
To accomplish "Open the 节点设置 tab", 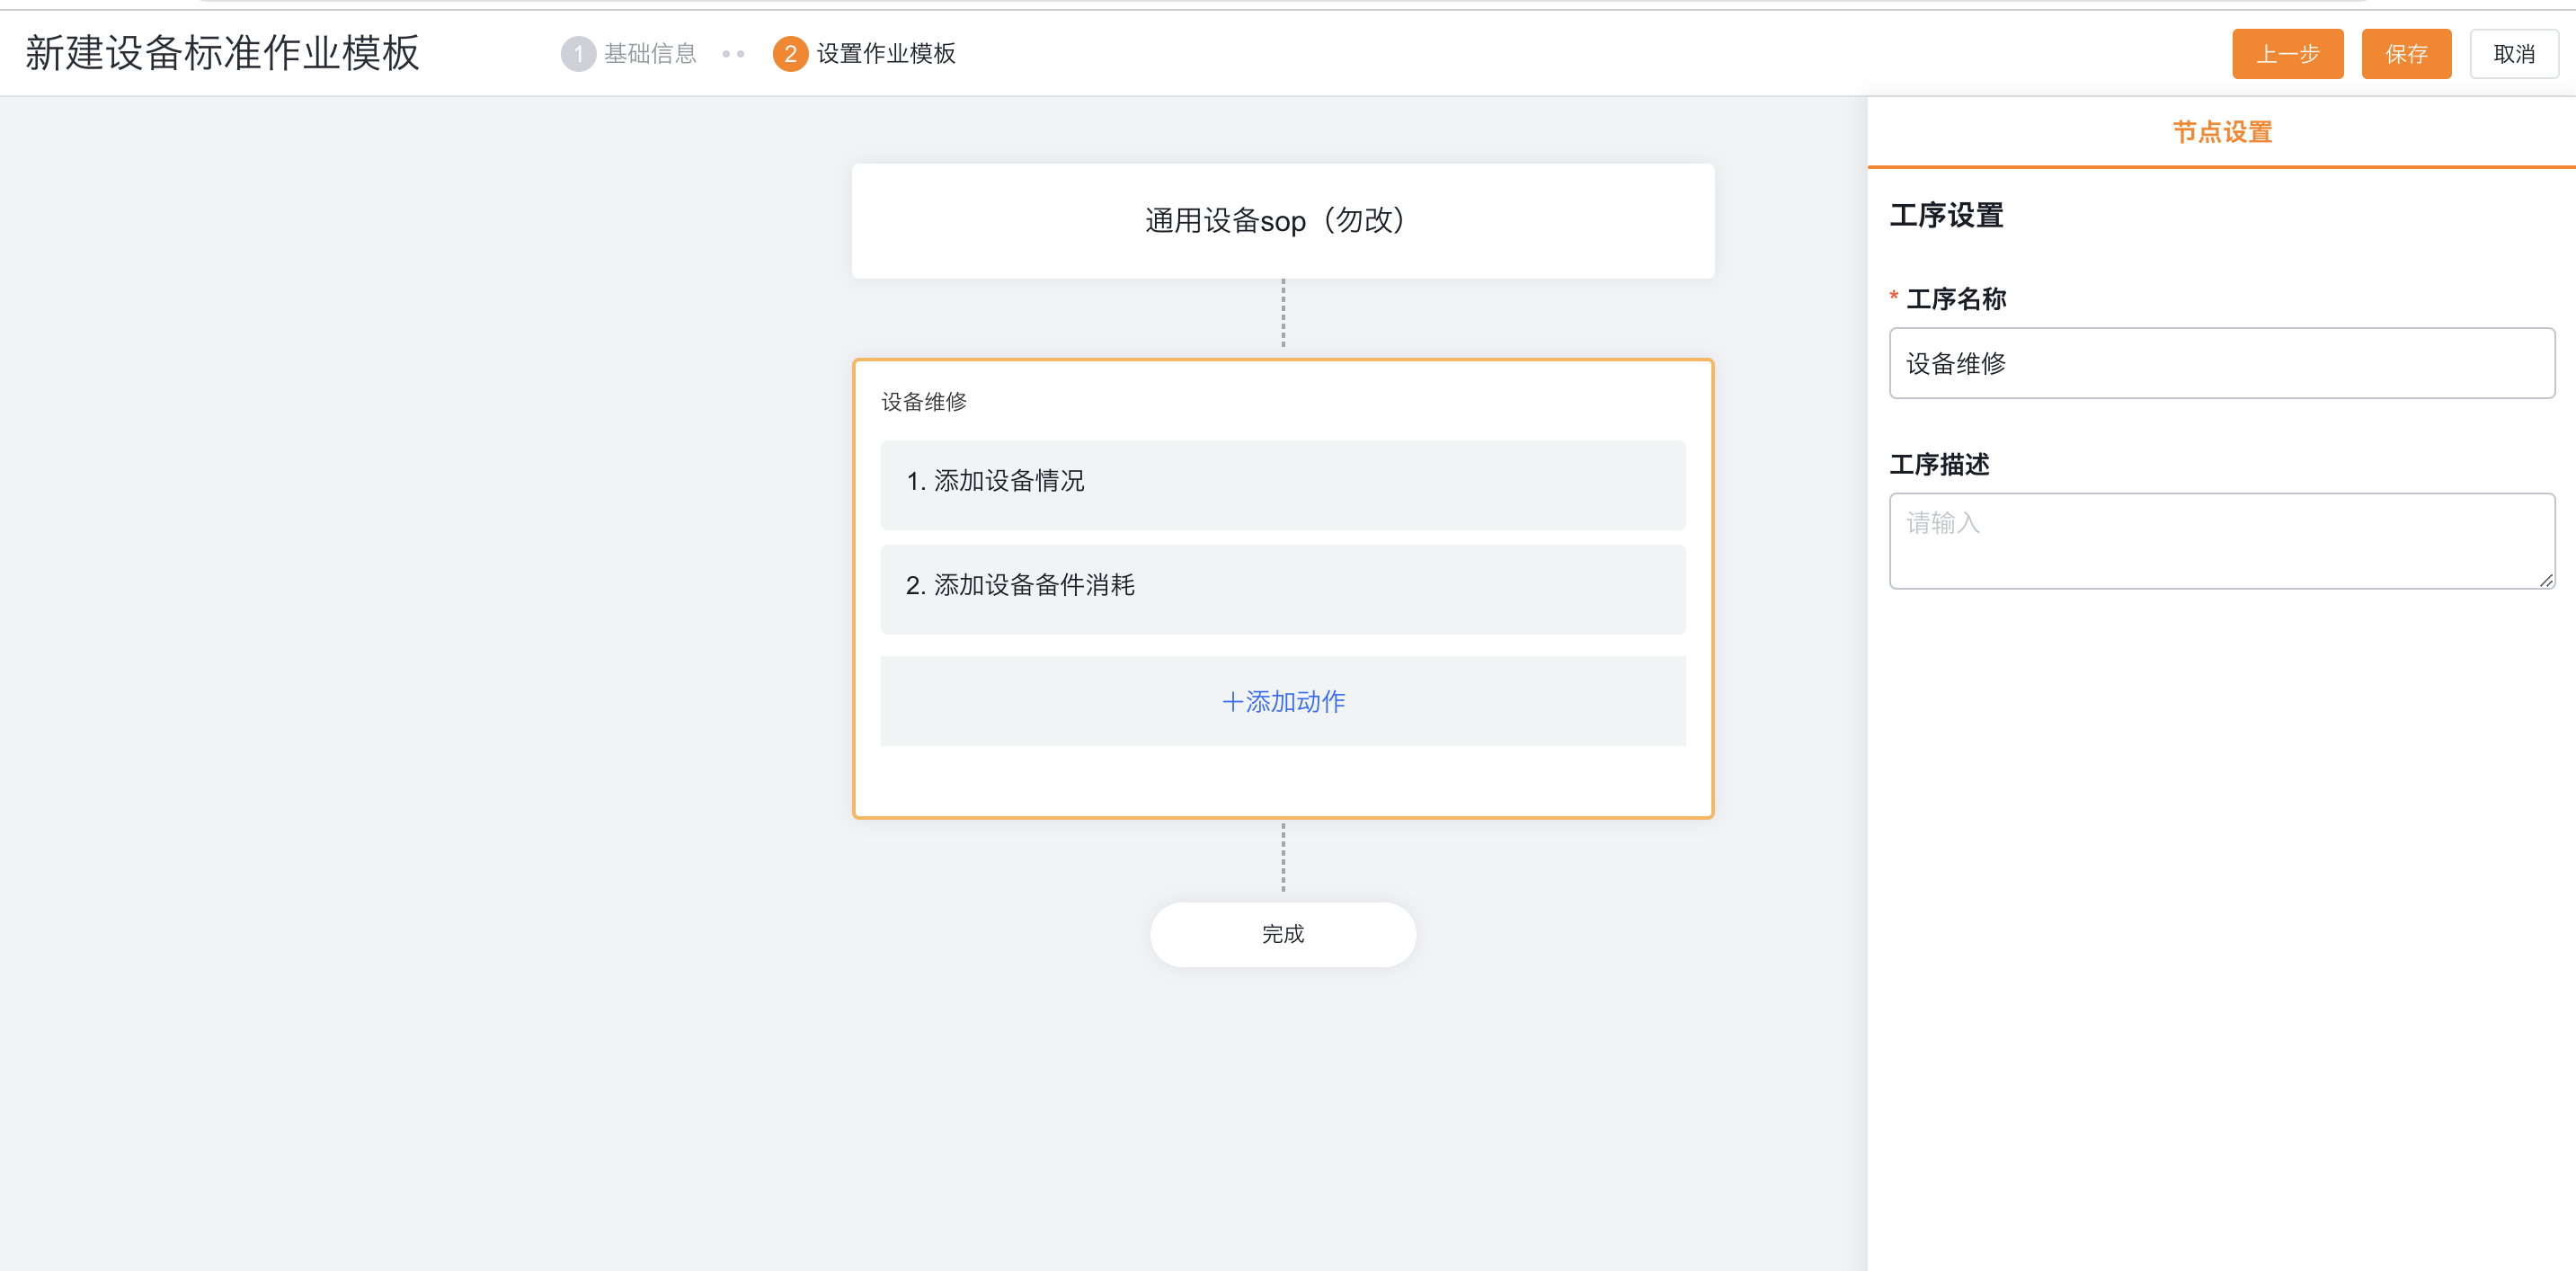I will coord(2221,131).
